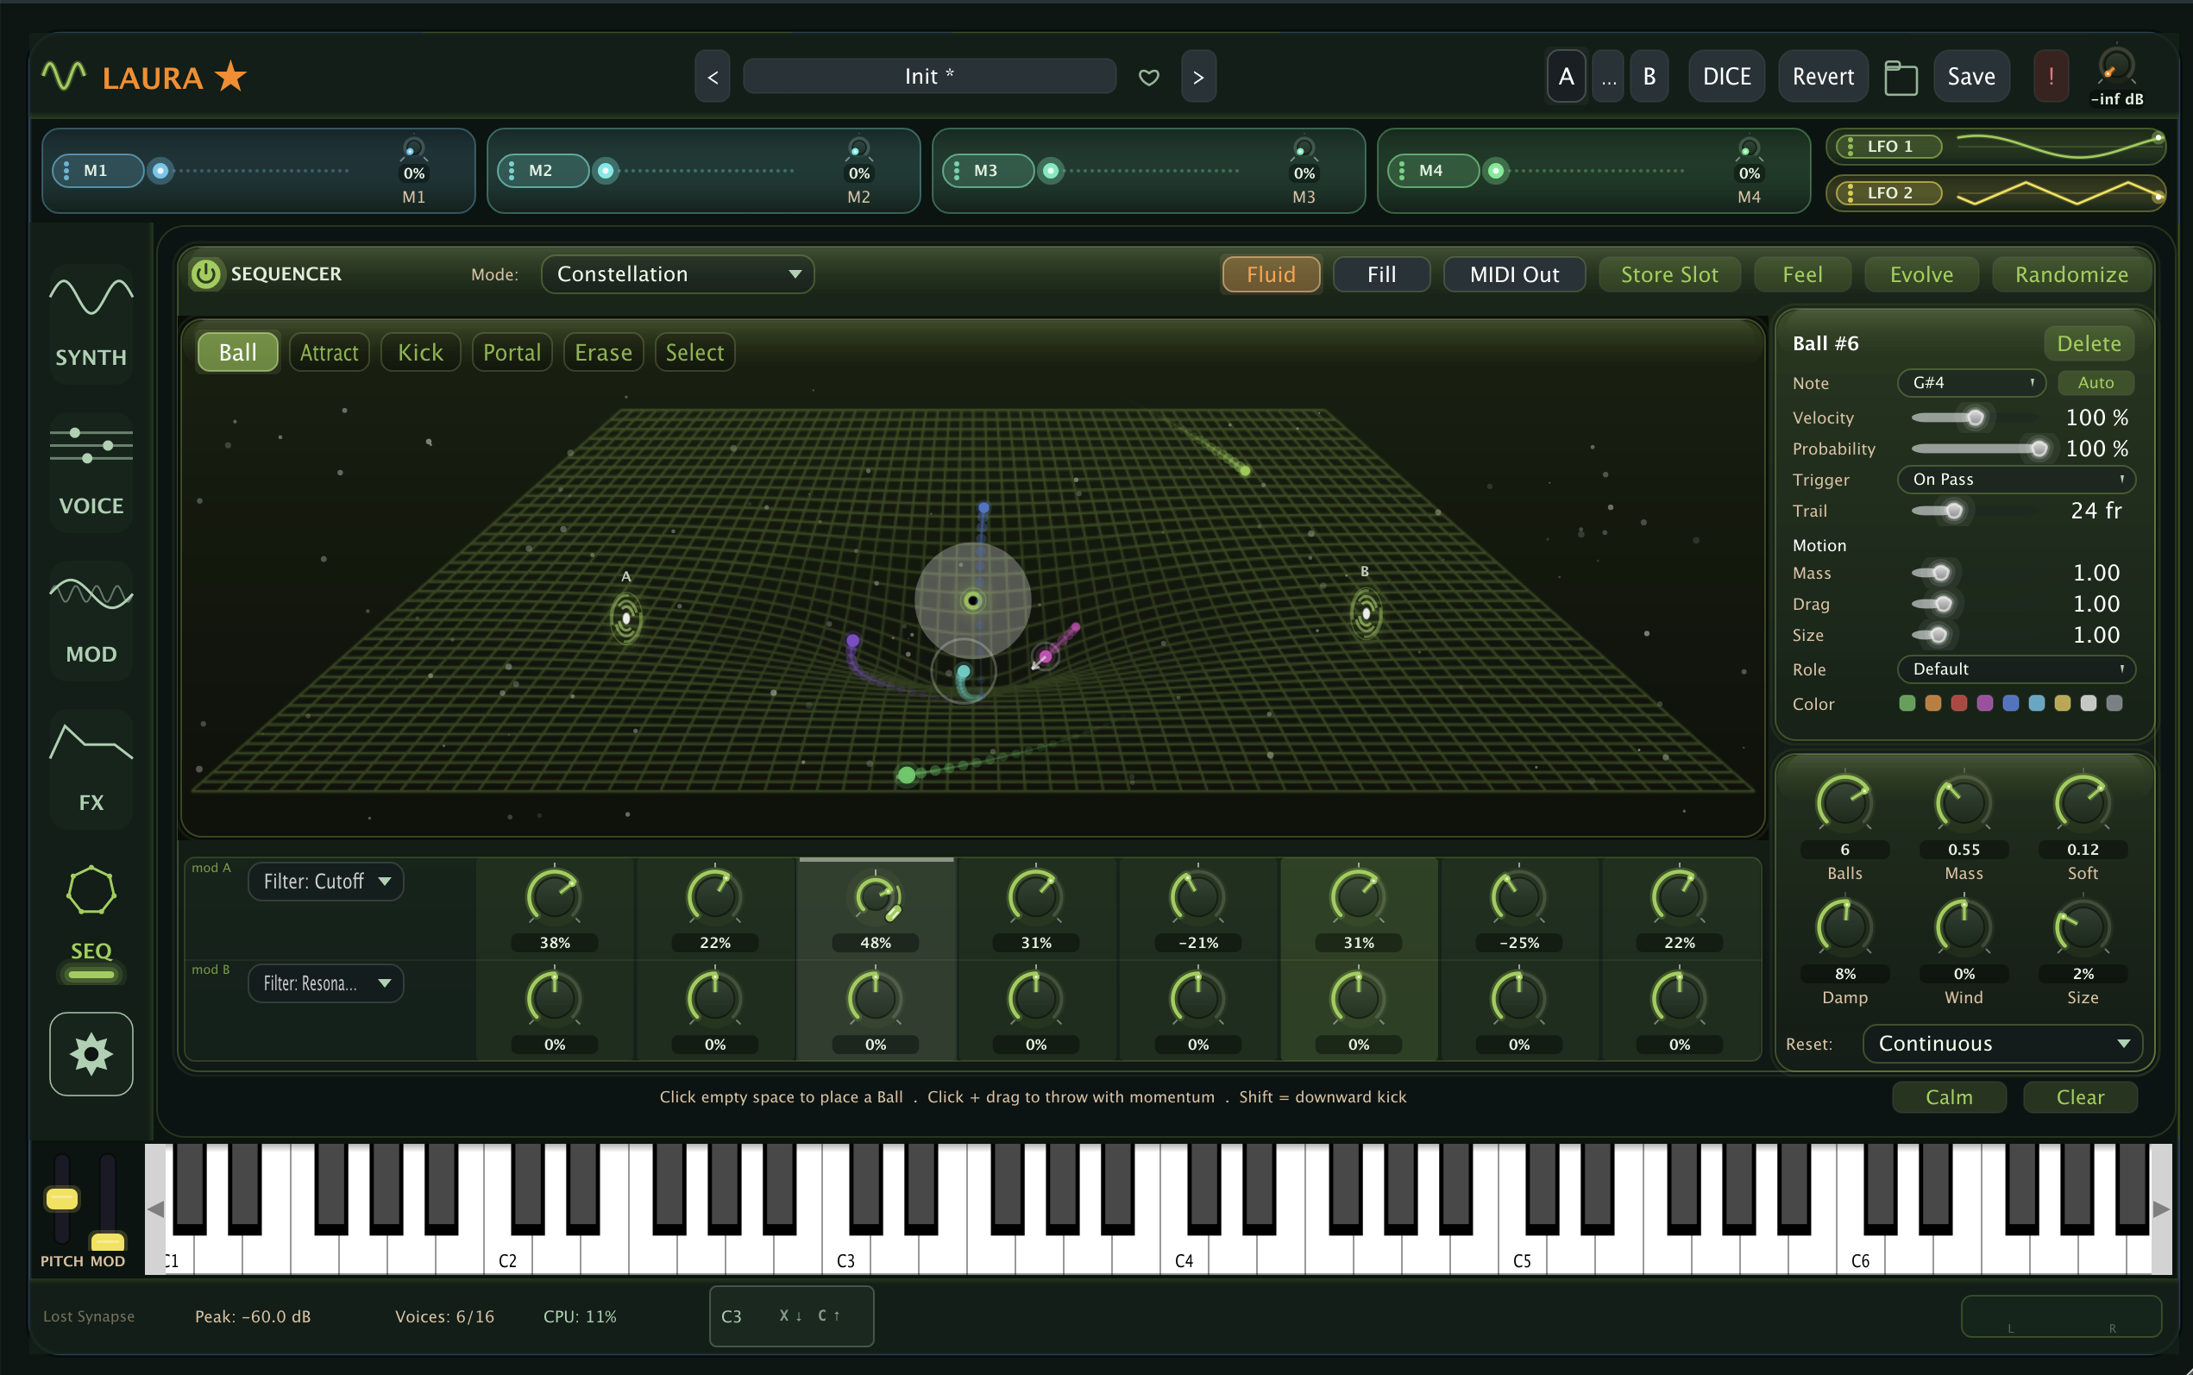Click the mod A step knob showing 48%
Image resolution: width=2193 pixels, height=1375 pixels.
tap(876, 896)
